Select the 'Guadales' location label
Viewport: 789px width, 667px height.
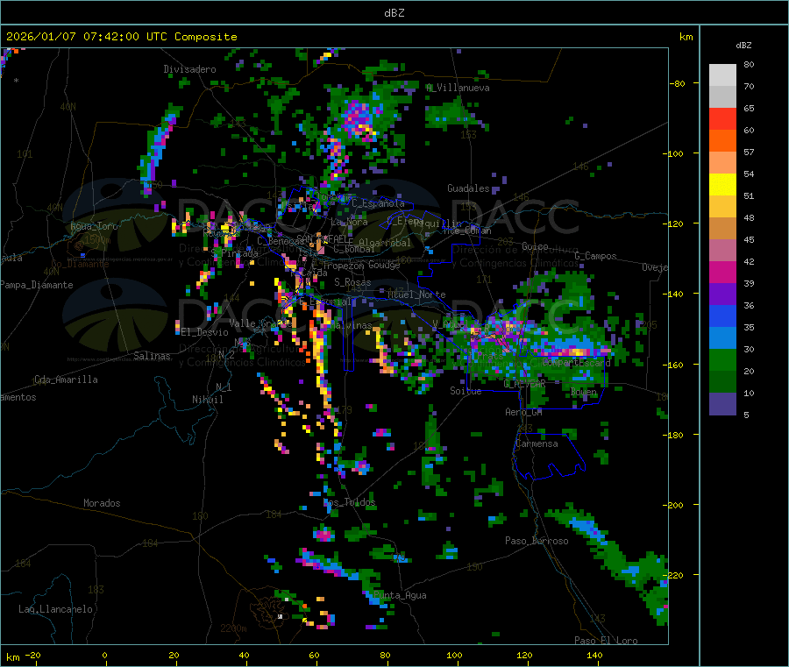click(x=468, y=188)
